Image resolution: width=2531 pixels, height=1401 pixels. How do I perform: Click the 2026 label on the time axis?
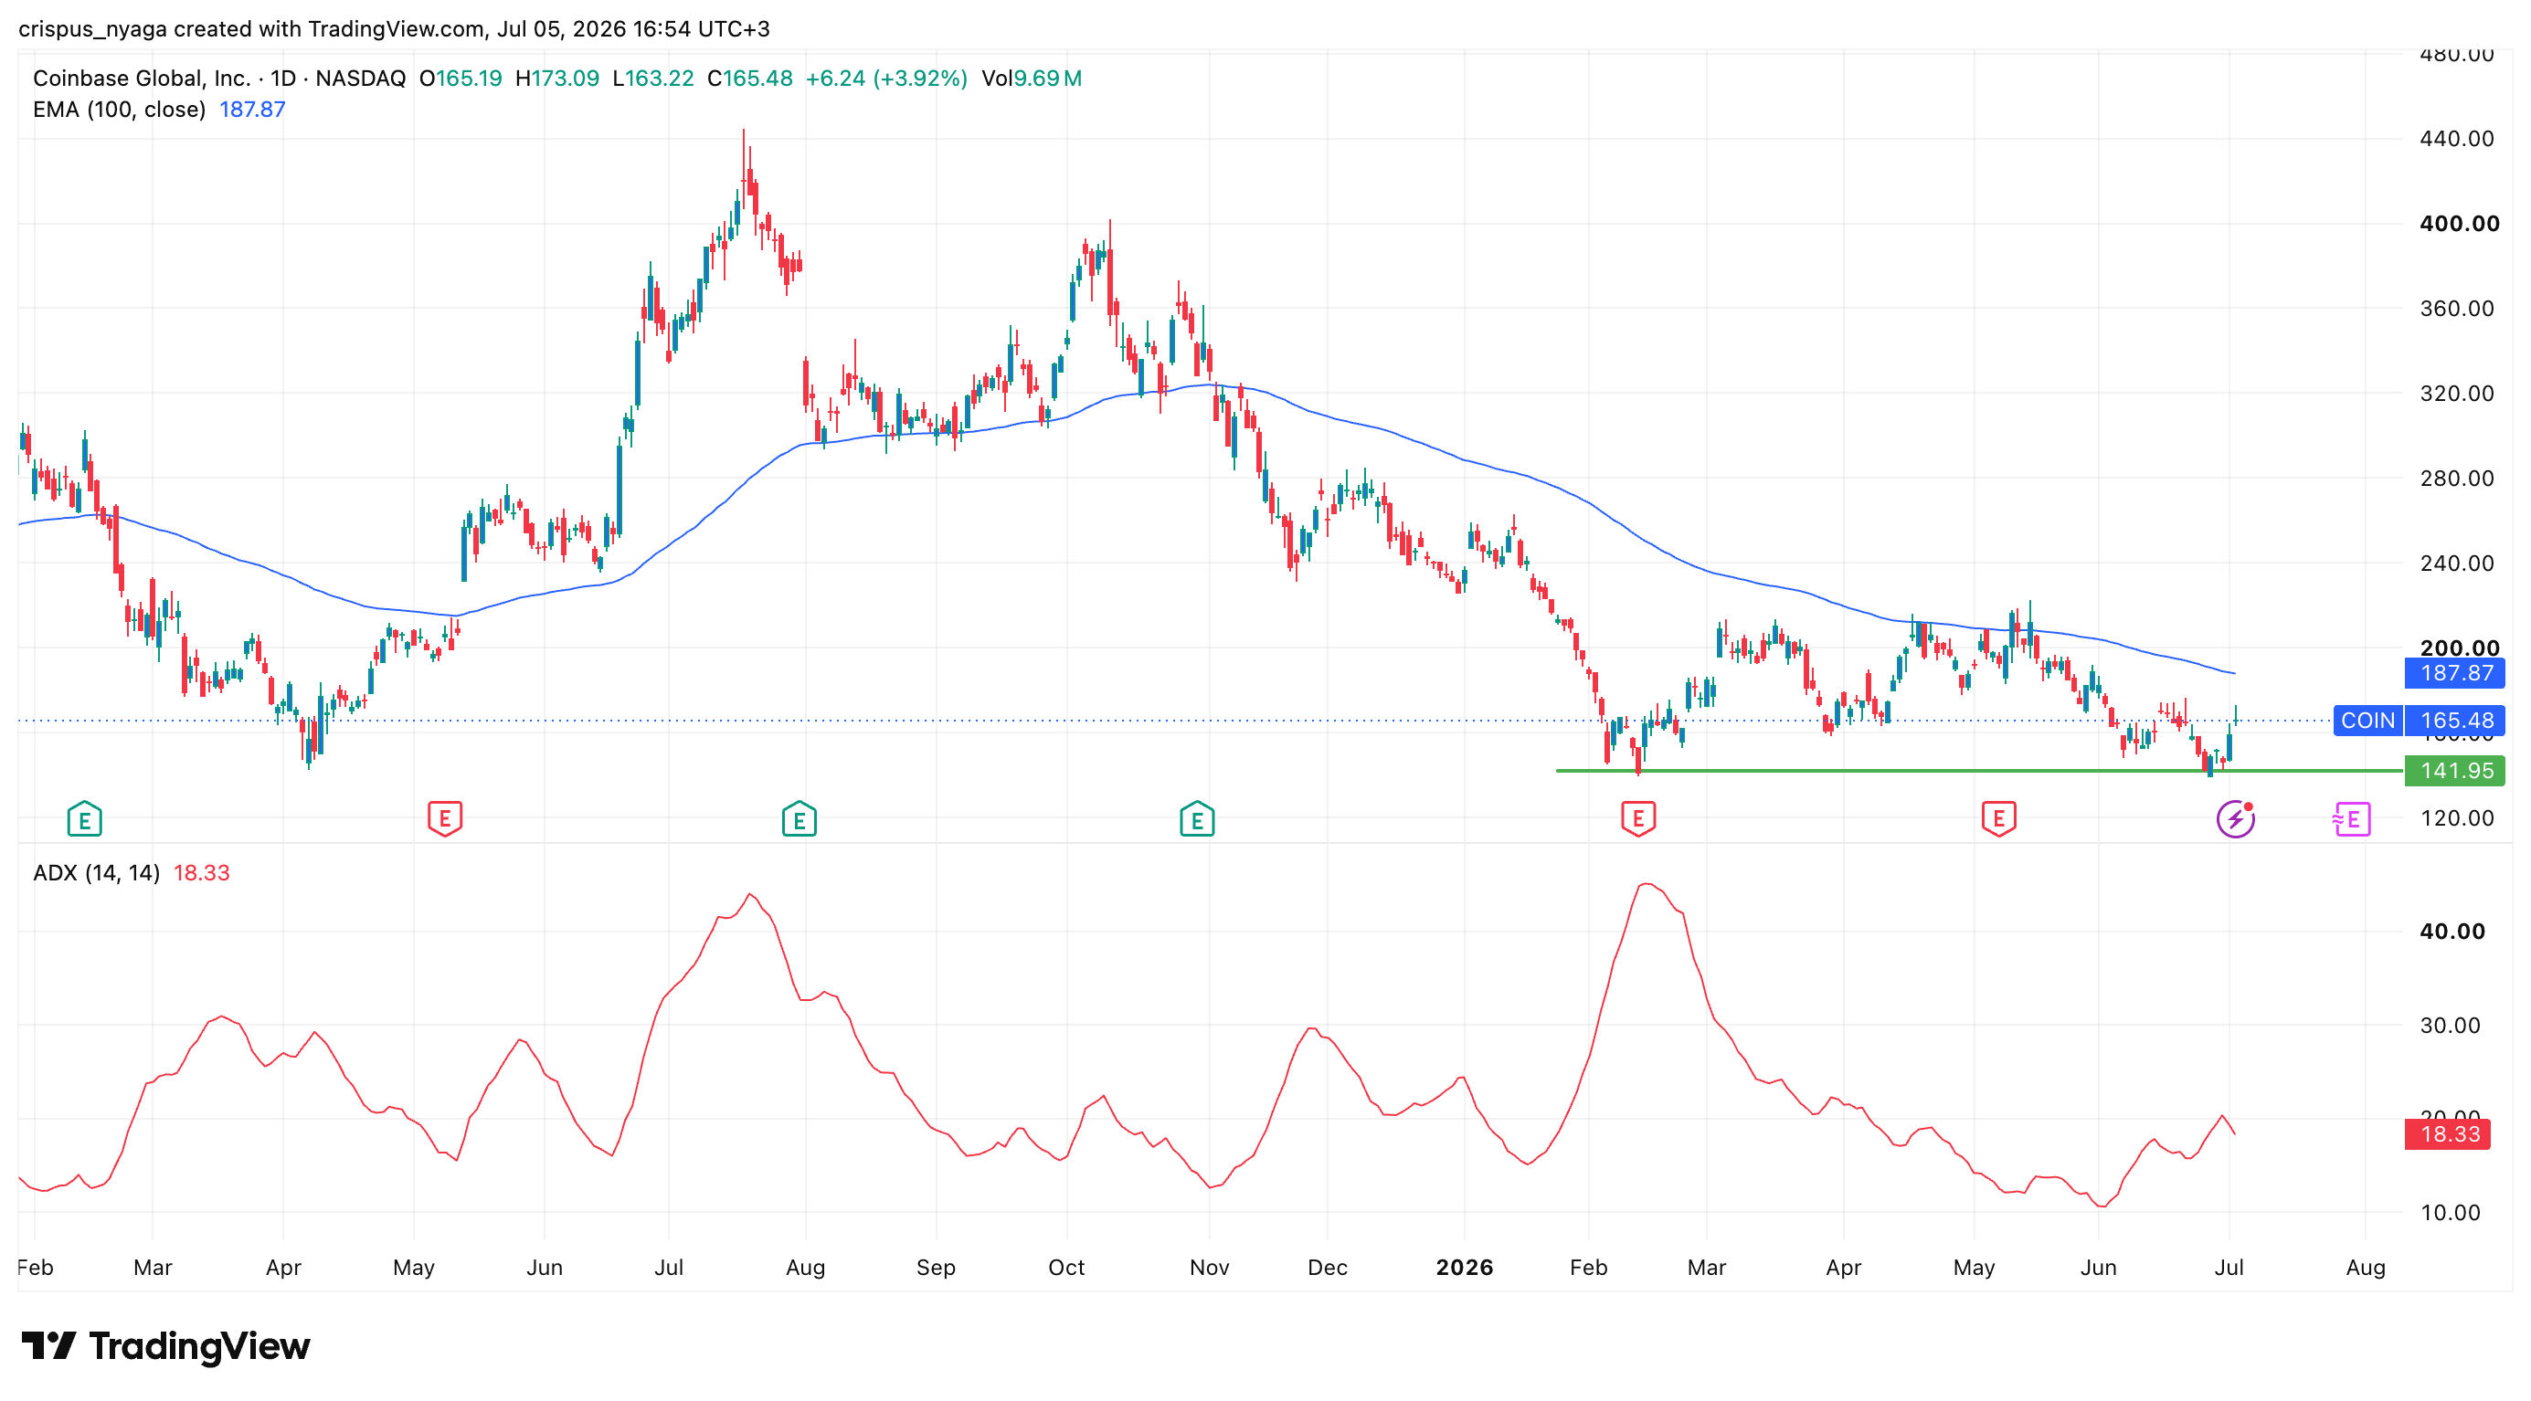click(1464, 1268)
